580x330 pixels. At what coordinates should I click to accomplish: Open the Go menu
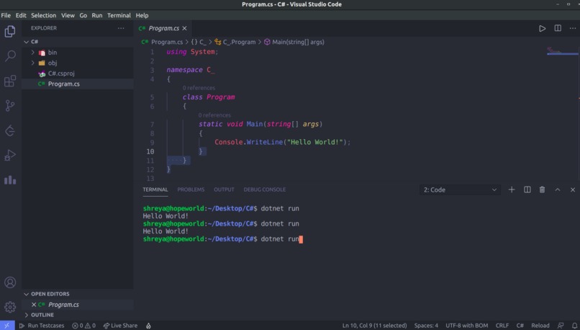83,15
